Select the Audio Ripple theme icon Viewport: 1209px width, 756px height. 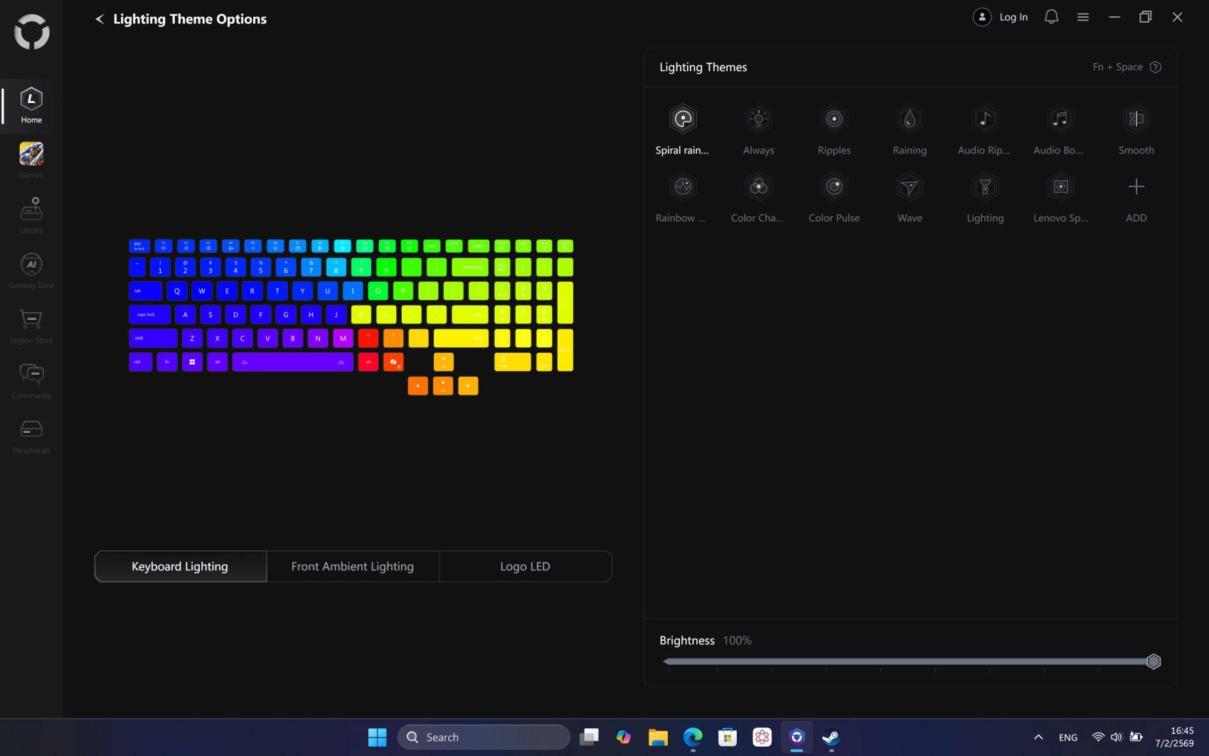tap(985, 119)
